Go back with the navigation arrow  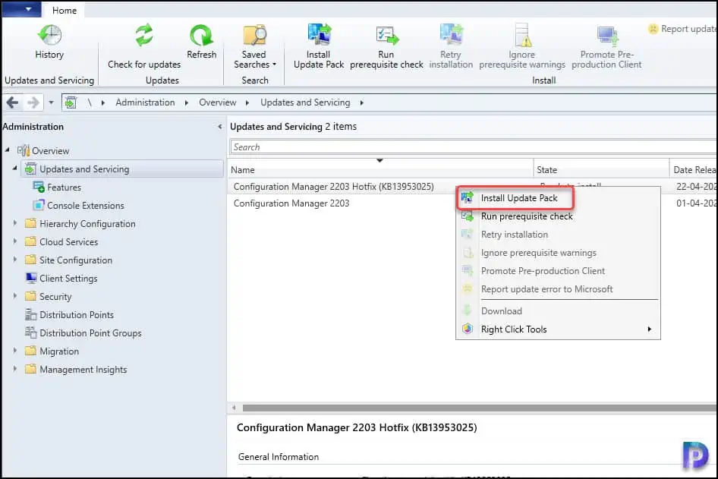pos(13,102)
